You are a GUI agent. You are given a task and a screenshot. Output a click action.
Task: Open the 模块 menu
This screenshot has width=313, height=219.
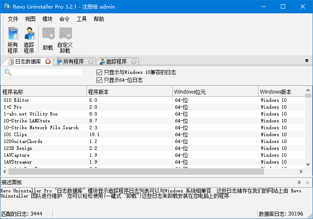pos(47,19)
